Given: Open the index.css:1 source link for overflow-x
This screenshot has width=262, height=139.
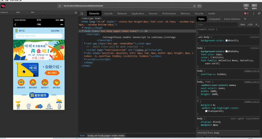Looking at the screenshot, I should 252,71.
